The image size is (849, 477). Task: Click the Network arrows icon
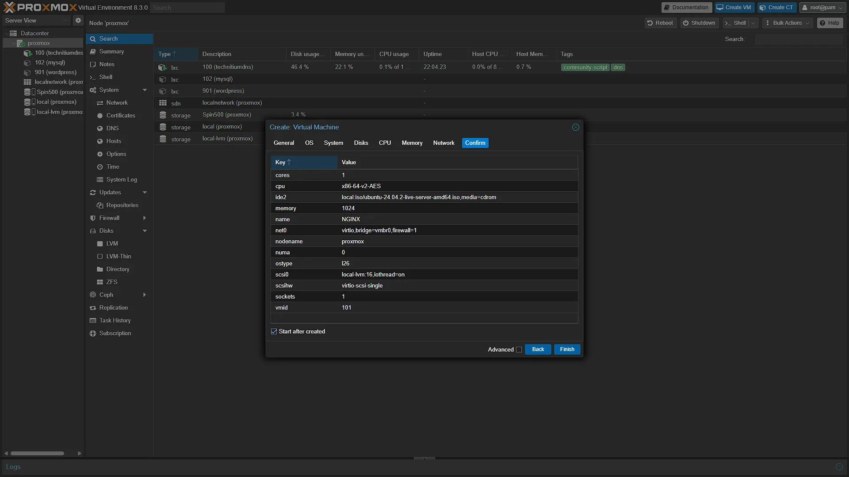pyautogui.click(x=100, y=103)
